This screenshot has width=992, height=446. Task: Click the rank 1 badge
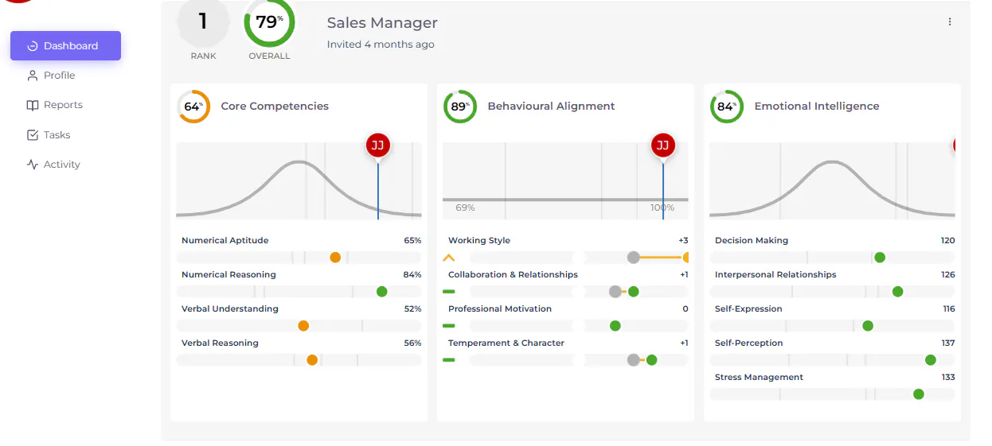203,22
